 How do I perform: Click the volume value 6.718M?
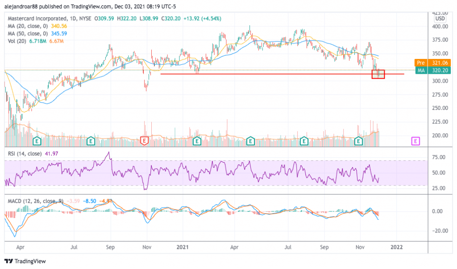click(37, 41)
